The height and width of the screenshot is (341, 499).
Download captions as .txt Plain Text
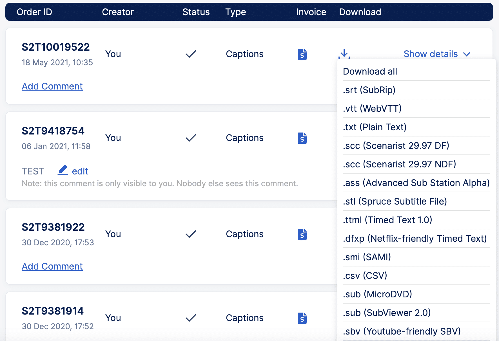click(x=375, y=127)
